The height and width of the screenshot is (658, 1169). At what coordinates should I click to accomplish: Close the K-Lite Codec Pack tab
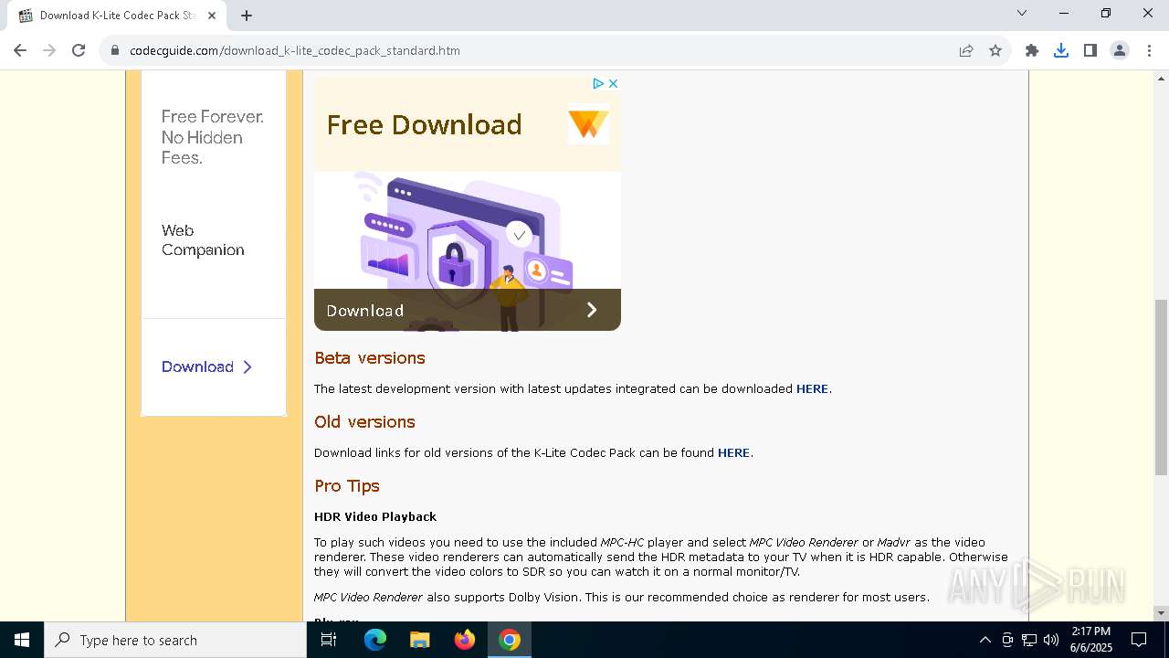click(212, 16)
